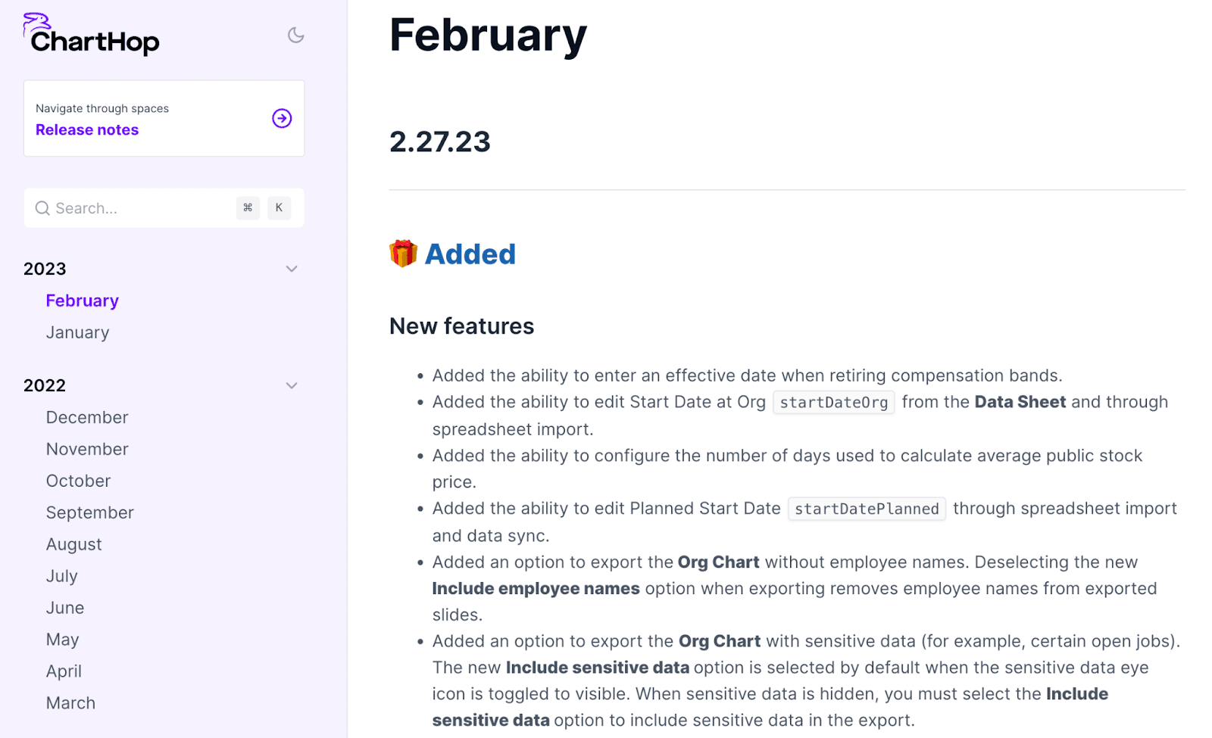Open the November page
This screenshot has height=738, width=1212.
pyautogui.click(x=87, y=449)
